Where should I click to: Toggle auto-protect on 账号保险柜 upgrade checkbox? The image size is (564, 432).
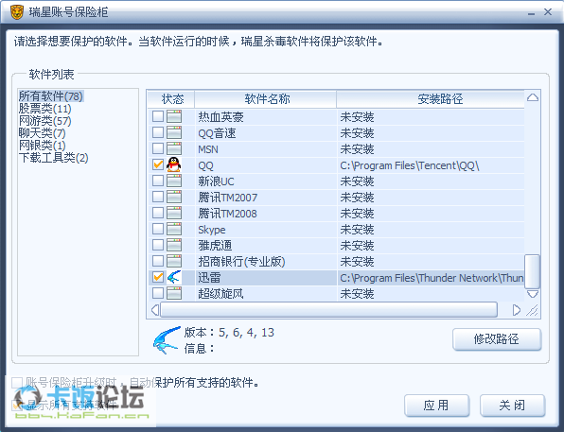17,383
